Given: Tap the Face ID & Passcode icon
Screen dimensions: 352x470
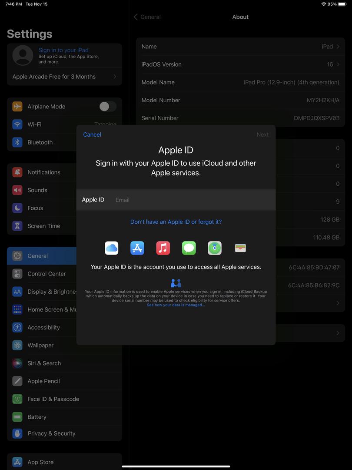Looking at the screenshot, I should pos(17,399).
